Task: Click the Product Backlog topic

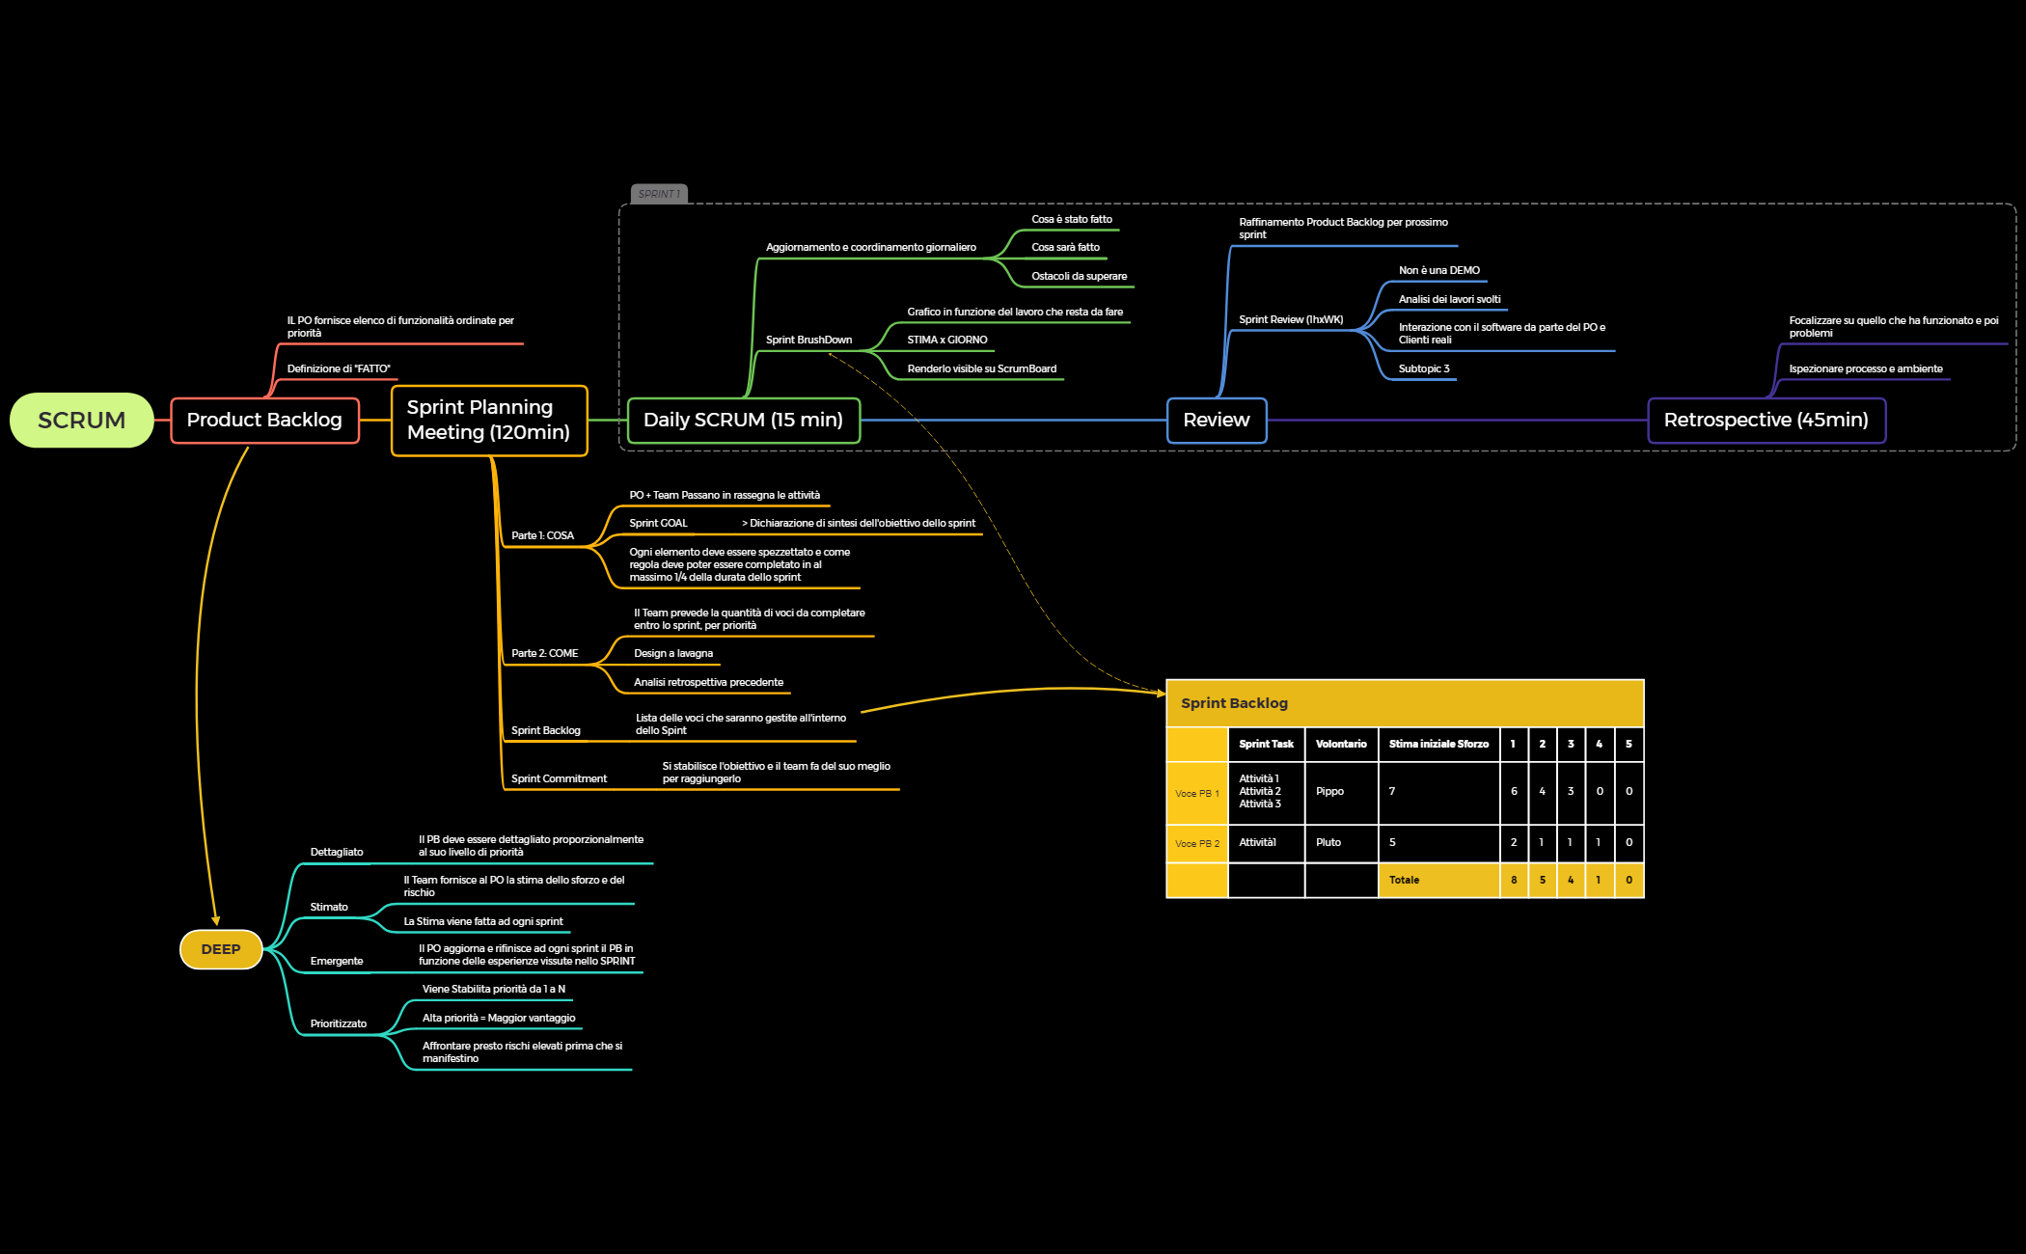Action: pos(264,420)
